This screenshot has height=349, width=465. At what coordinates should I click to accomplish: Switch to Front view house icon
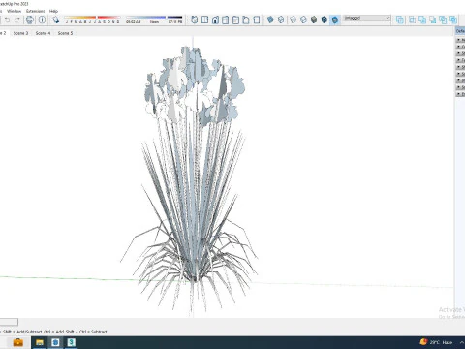(215, 20)
